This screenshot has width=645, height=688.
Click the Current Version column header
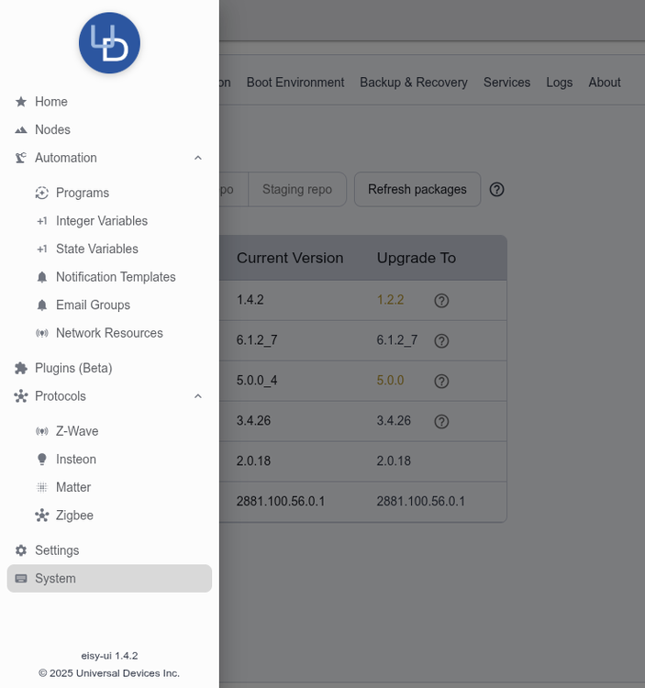pyautogui.click(x=290, y=258)
